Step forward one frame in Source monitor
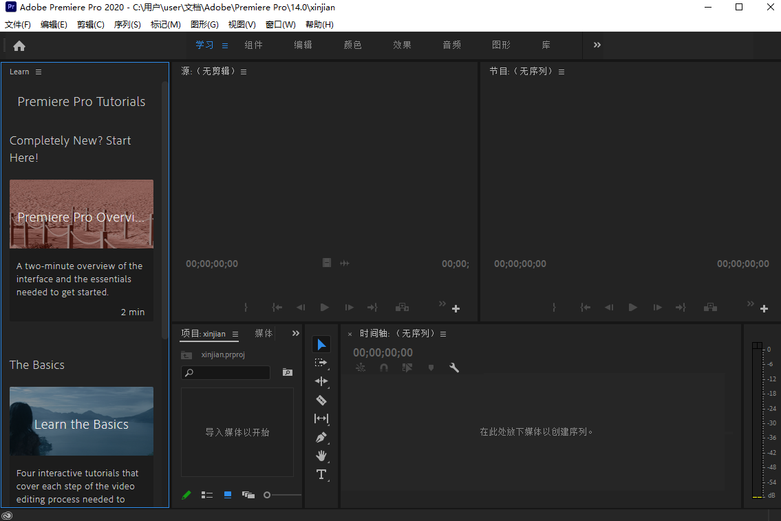Image resolution: width=781 pixels, height=521 pixels. pos(349,308)
